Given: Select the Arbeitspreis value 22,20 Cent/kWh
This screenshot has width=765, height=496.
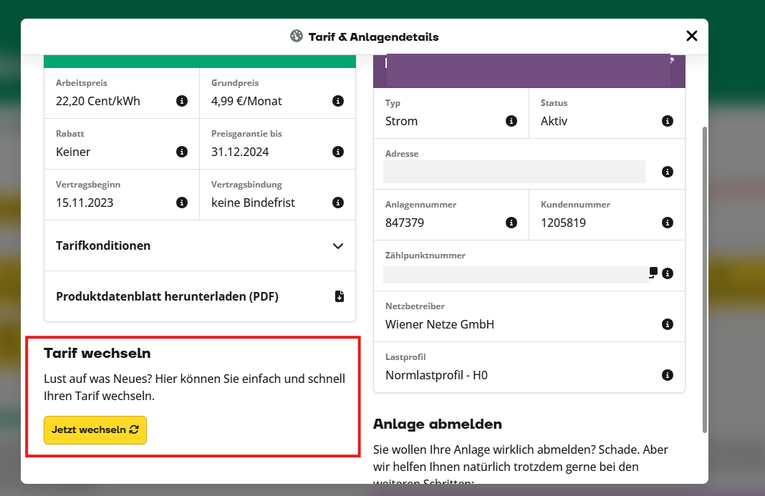Looking at the screenshot, I should pos(98,101).
